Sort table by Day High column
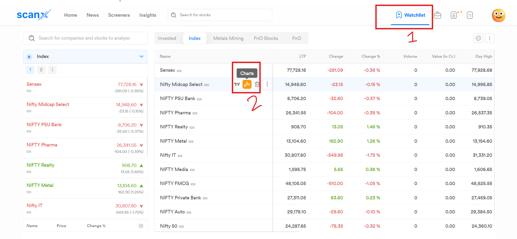Image resolution: width=517 pixels, height=239 pixels. 484,56
